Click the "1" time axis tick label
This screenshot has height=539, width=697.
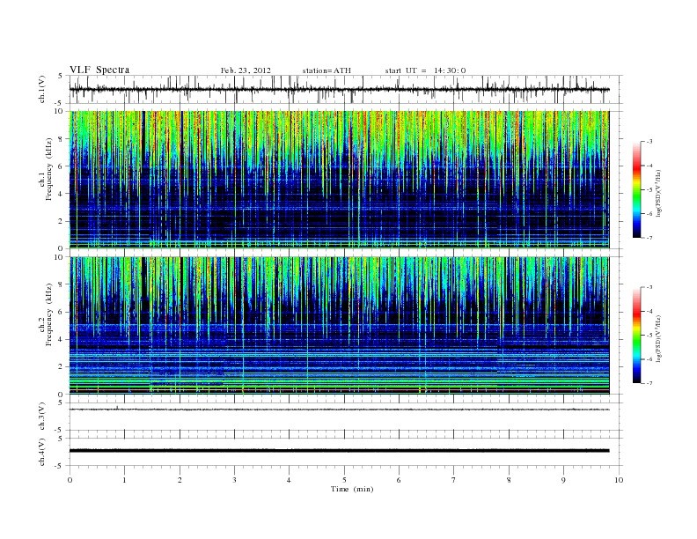[x=124, y=480]
